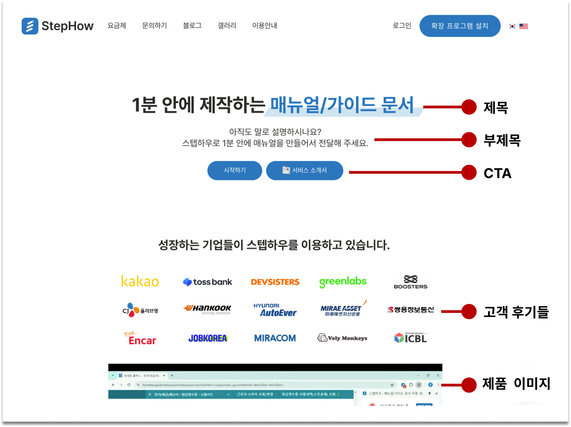This screenshot has width=571, height=427.
Task: Toggle the favorite star next to 현금영수증 menu
Action: 339,394
